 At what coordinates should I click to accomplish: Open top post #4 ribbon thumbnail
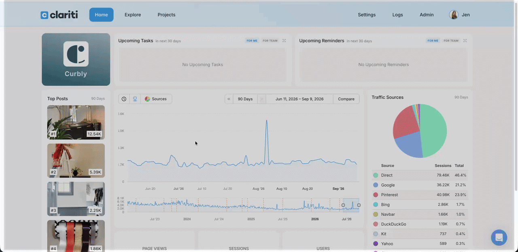coord(76,236)
